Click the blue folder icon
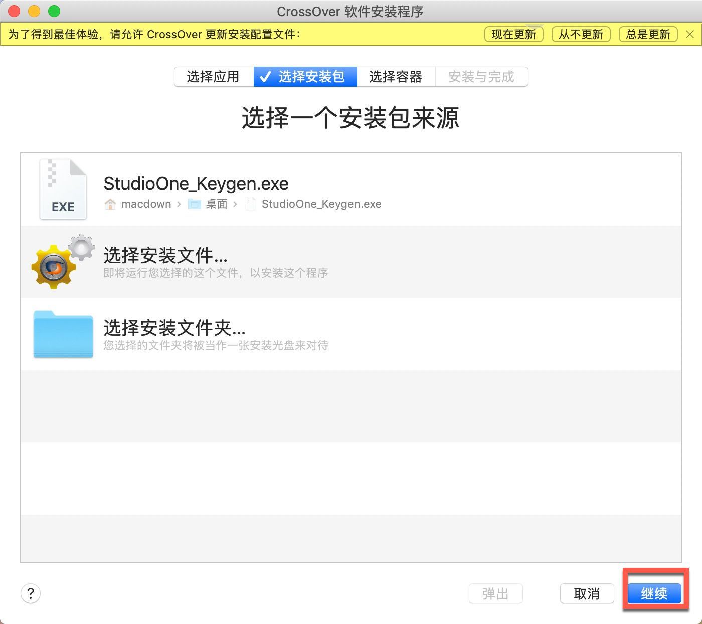Viewport: 702px width, 624px height. [63, 334]
